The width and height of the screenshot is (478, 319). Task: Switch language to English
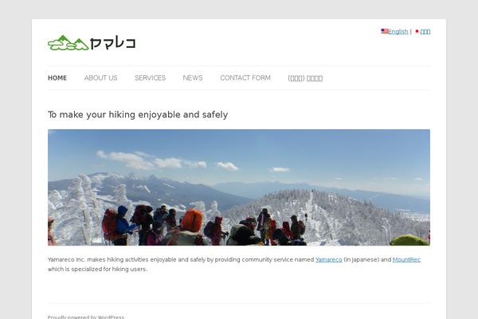click(x=398, y=31)
